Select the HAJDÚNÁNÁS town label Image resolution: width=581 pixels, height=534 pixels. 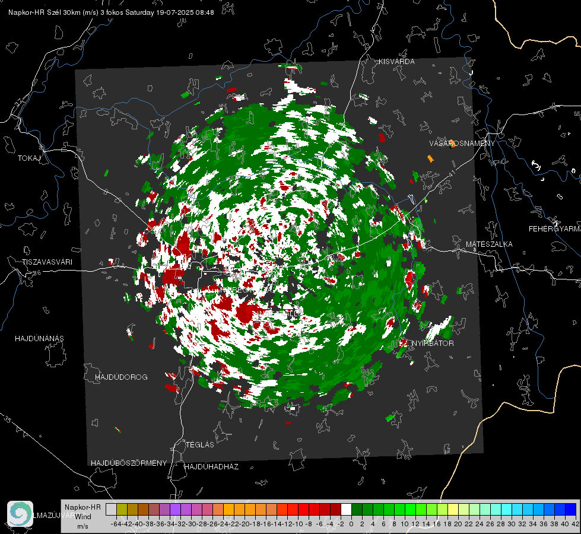(x=39, y=338)
